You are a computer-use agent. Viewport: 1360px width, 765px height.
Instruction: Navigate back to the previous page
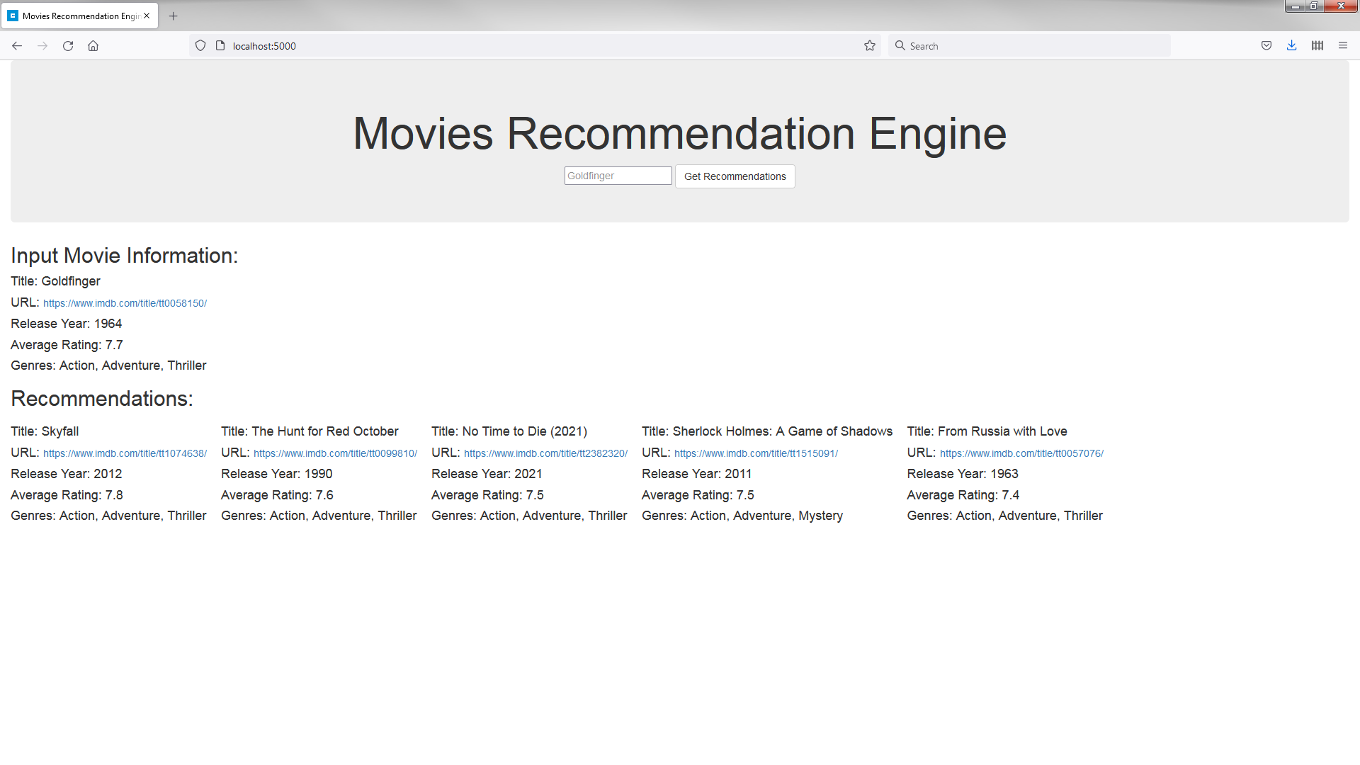(x=17, y=45)
